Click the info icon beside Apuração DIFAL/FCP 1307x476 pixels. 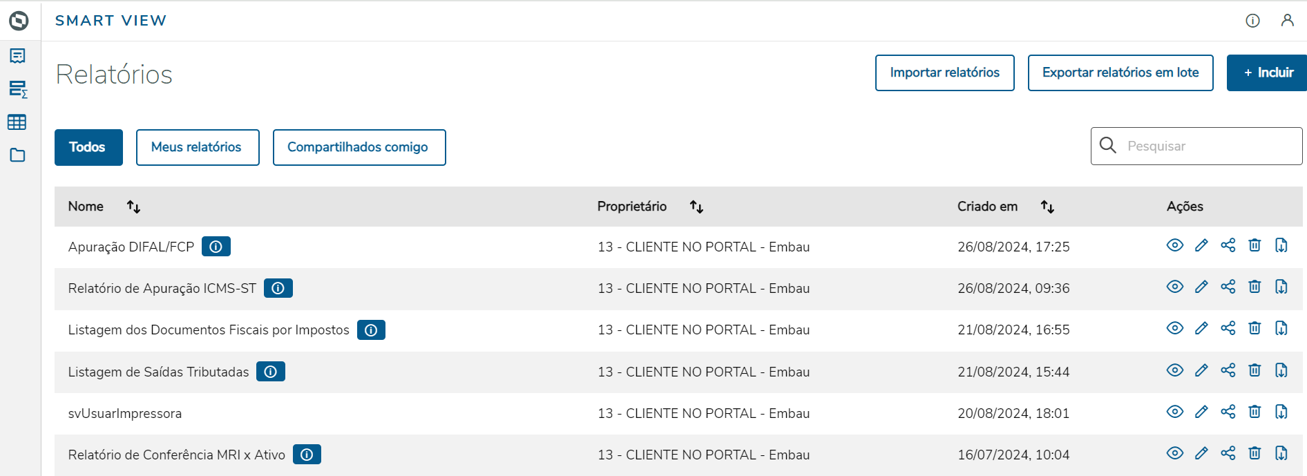click(216, 247)
